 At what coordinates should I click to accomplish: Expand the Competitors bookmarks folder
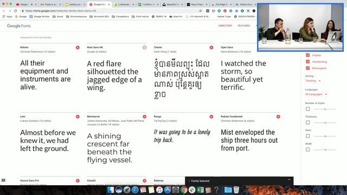coord(120,17)
